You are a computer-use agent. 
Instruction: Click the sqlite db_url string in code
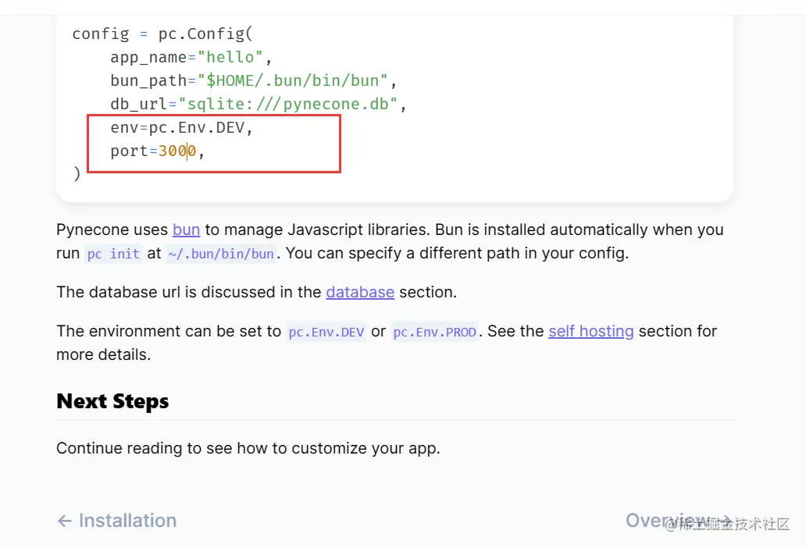(288, 104)
